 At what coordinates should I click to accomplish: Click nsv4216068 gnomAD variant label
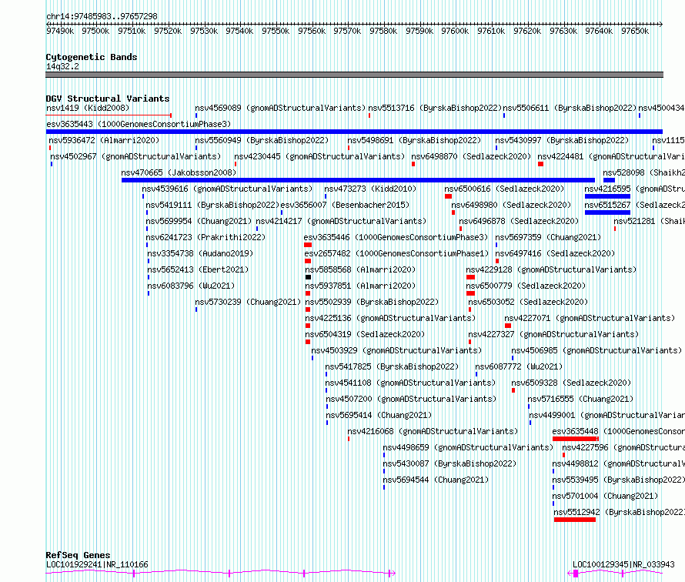433,431
